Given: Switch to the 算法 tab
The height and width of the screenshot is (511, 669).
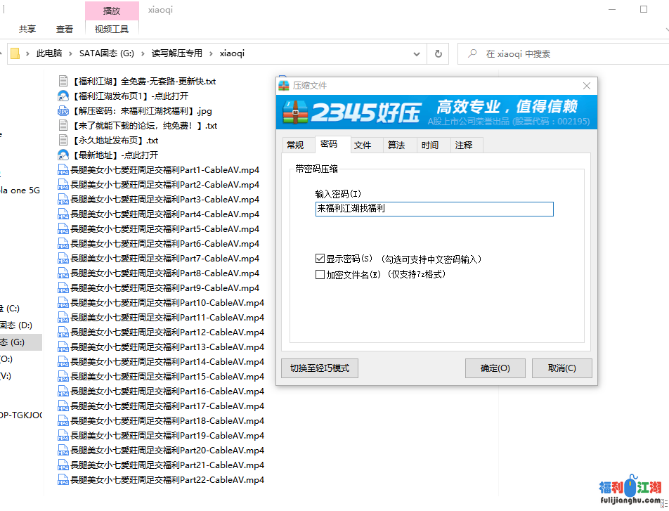Looking at the screenshot, I should (396, 145).
